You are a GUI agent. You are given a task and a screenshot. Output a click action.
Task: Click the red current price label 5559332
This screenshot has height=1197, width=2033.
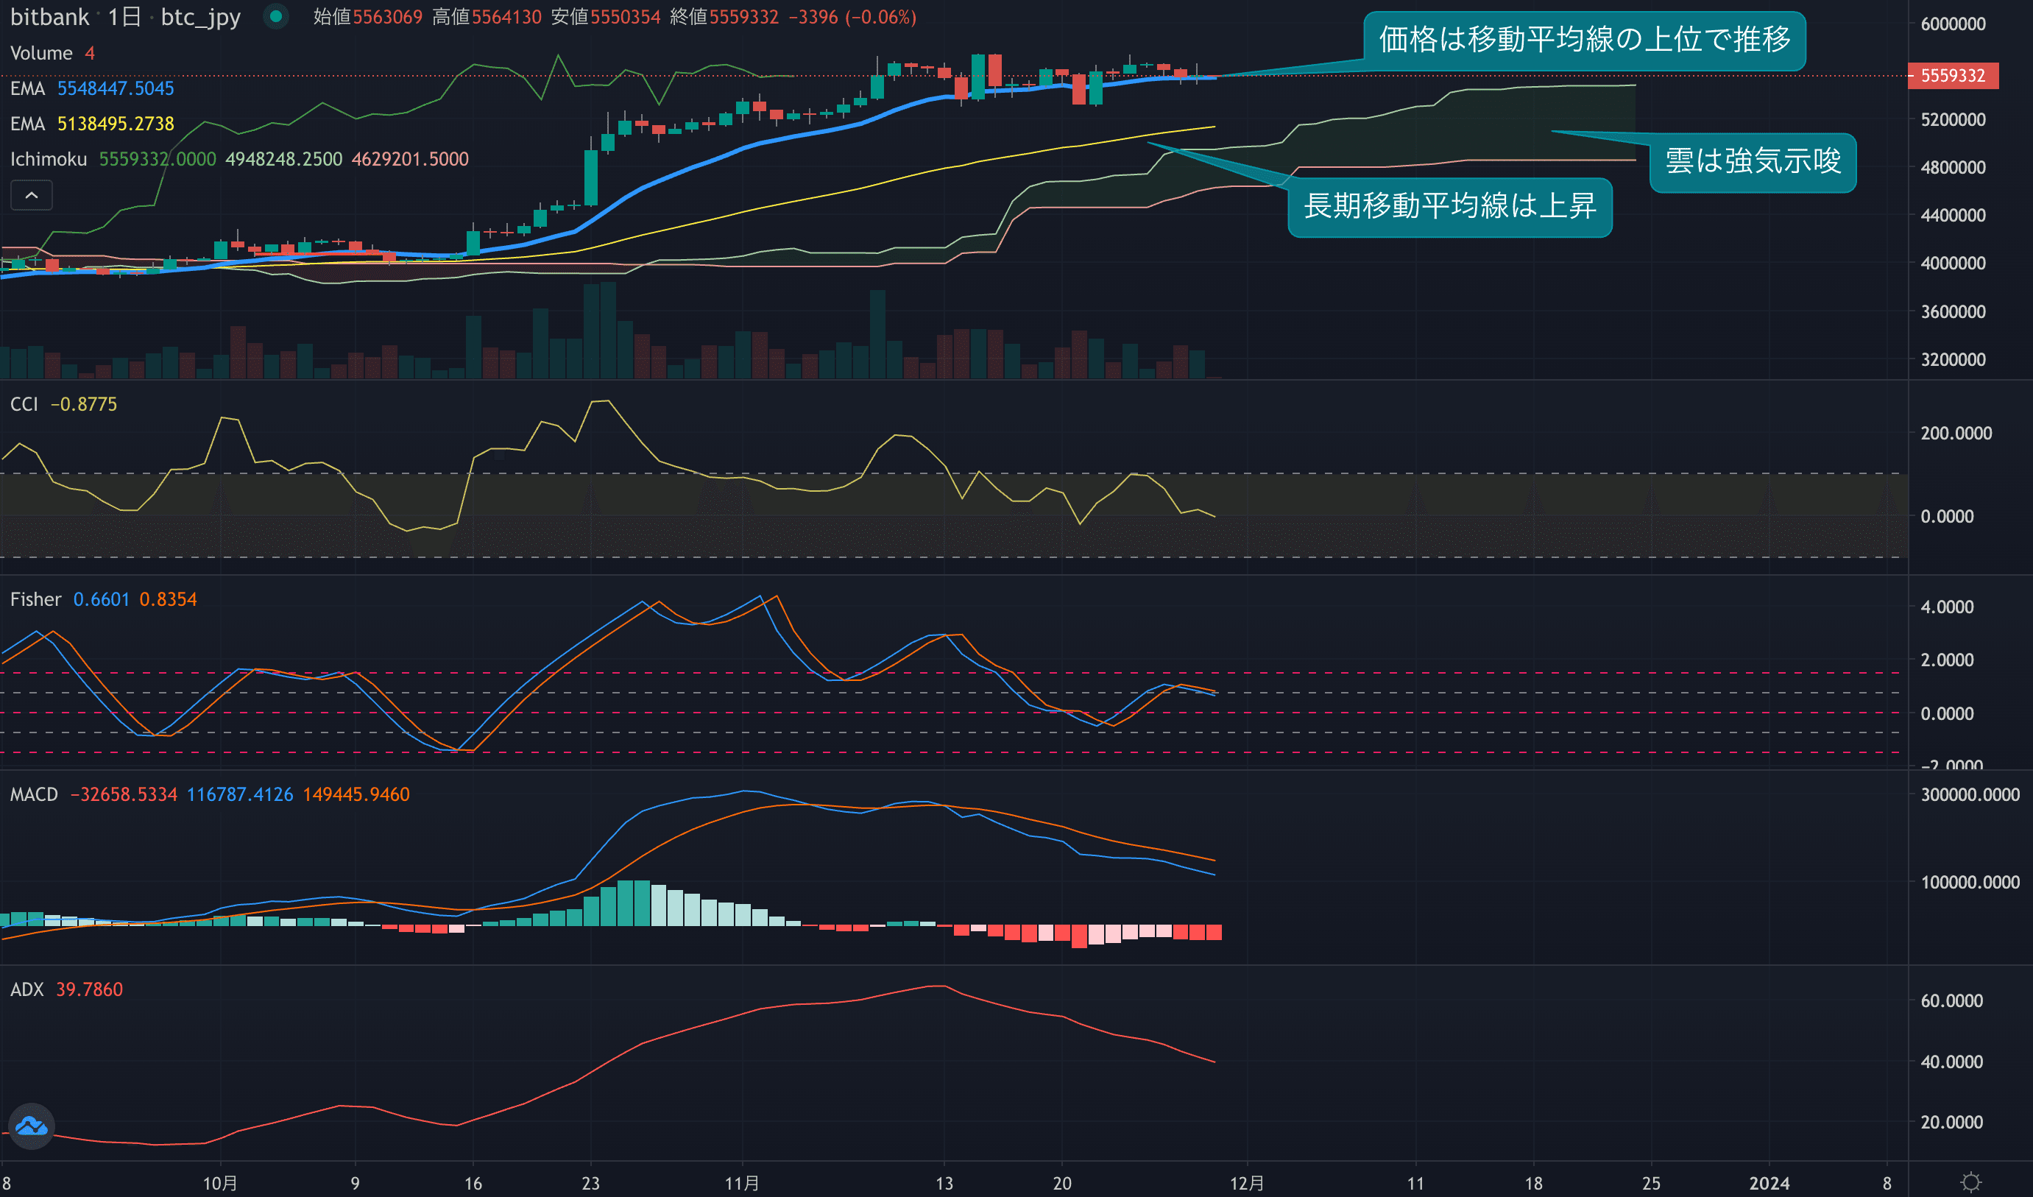click(x=1952, y=76)
